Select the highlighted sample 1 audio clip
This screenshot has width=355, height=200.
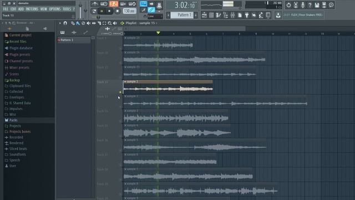coord(168,87)
